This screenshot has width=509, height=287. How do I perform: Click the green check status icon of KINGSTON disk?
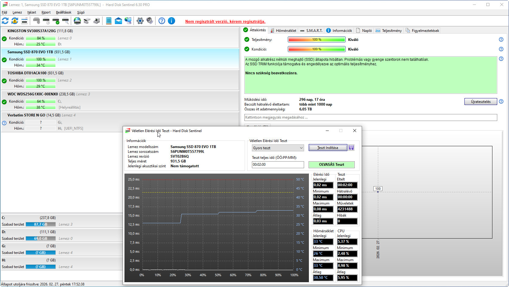click(4, 39)
